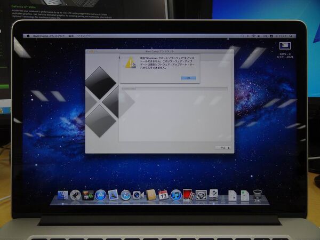Screen dimensions: 320x240
Task: Launch the App Store from the Dock
Action: coord(101,195)
